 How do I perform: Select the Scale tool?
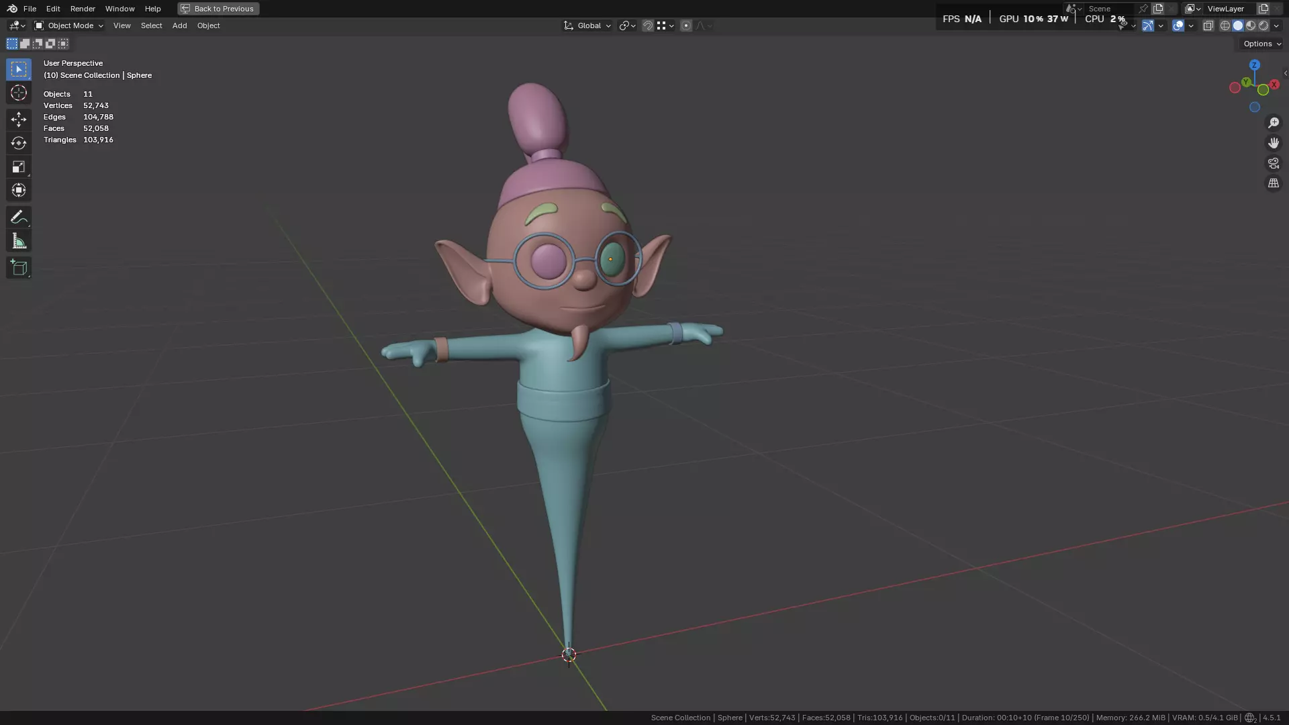pos(19,166)
